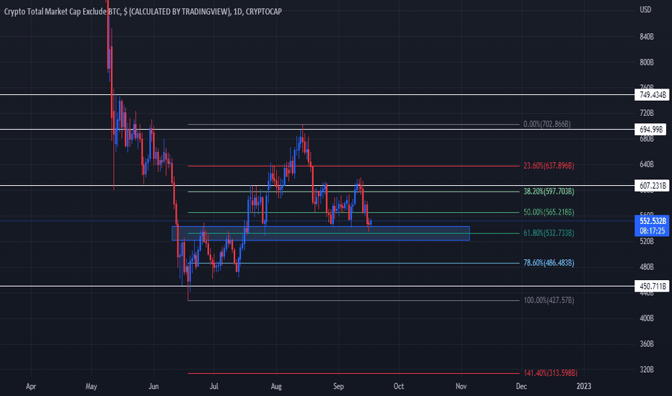Click the 640B price axis tick

point(647,164)
